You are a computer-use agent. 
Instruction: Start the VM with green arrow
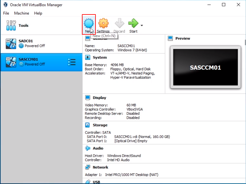[x=133, y=23]
